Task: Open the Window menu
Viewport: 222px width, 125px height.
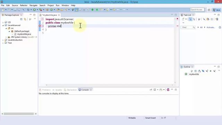Action: coord(65,6)
